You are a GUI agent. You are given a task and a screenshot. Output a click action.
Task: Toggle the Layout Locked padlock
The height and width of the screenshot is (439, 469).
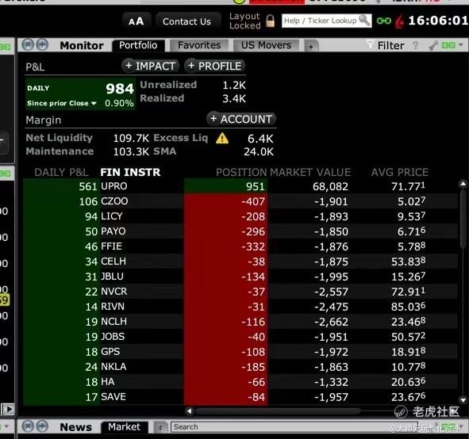[x=270, y=21]
